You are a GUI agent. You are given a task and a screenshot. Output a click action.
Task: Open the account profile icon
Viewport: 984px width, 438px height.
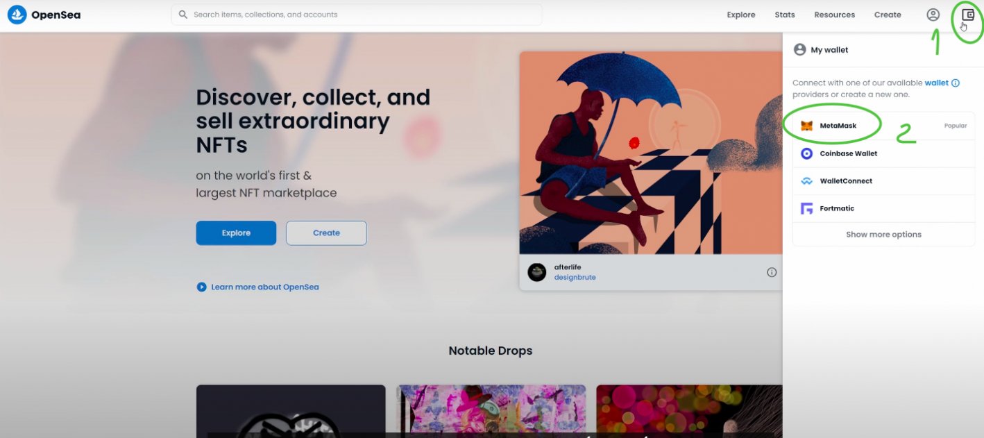[933, 15]
